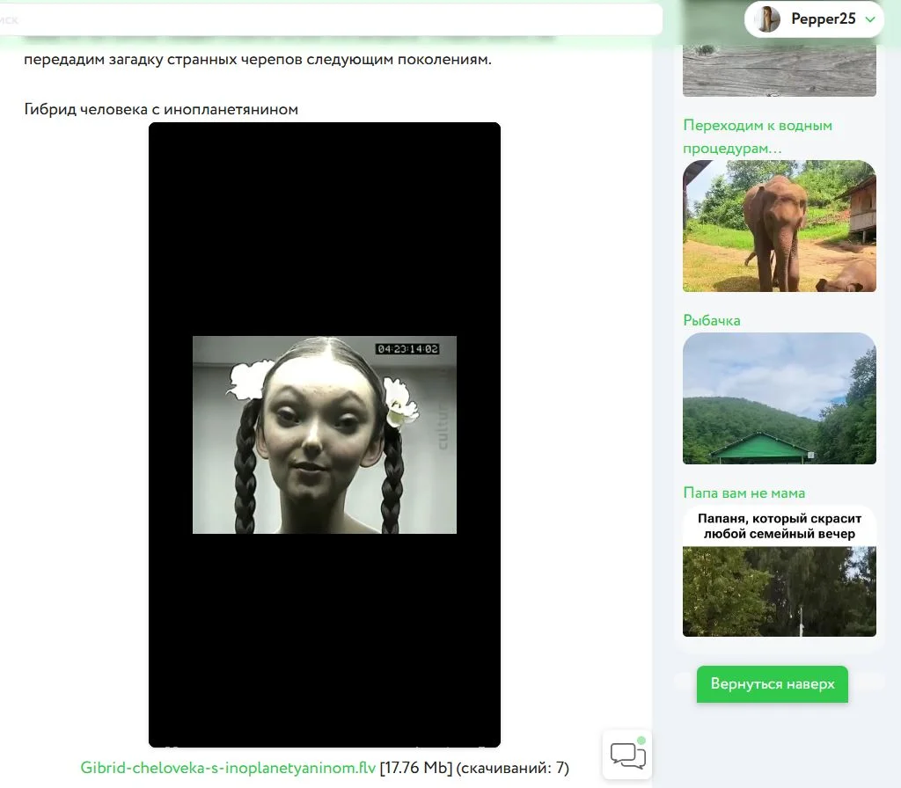The width and height of the screenshot is (901, 788).
Task: Open the Рыбачка article title link
Action: [x=712, y=320]
